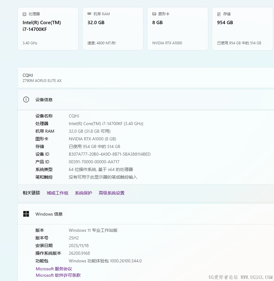
Task: Click the processor chip icon
Action: (24, 14)
